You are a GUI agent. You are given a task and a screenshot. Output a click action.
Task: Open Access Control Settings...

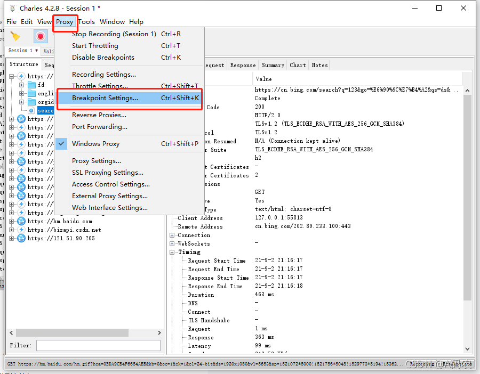pyautogui.click(x=129, y=184)
